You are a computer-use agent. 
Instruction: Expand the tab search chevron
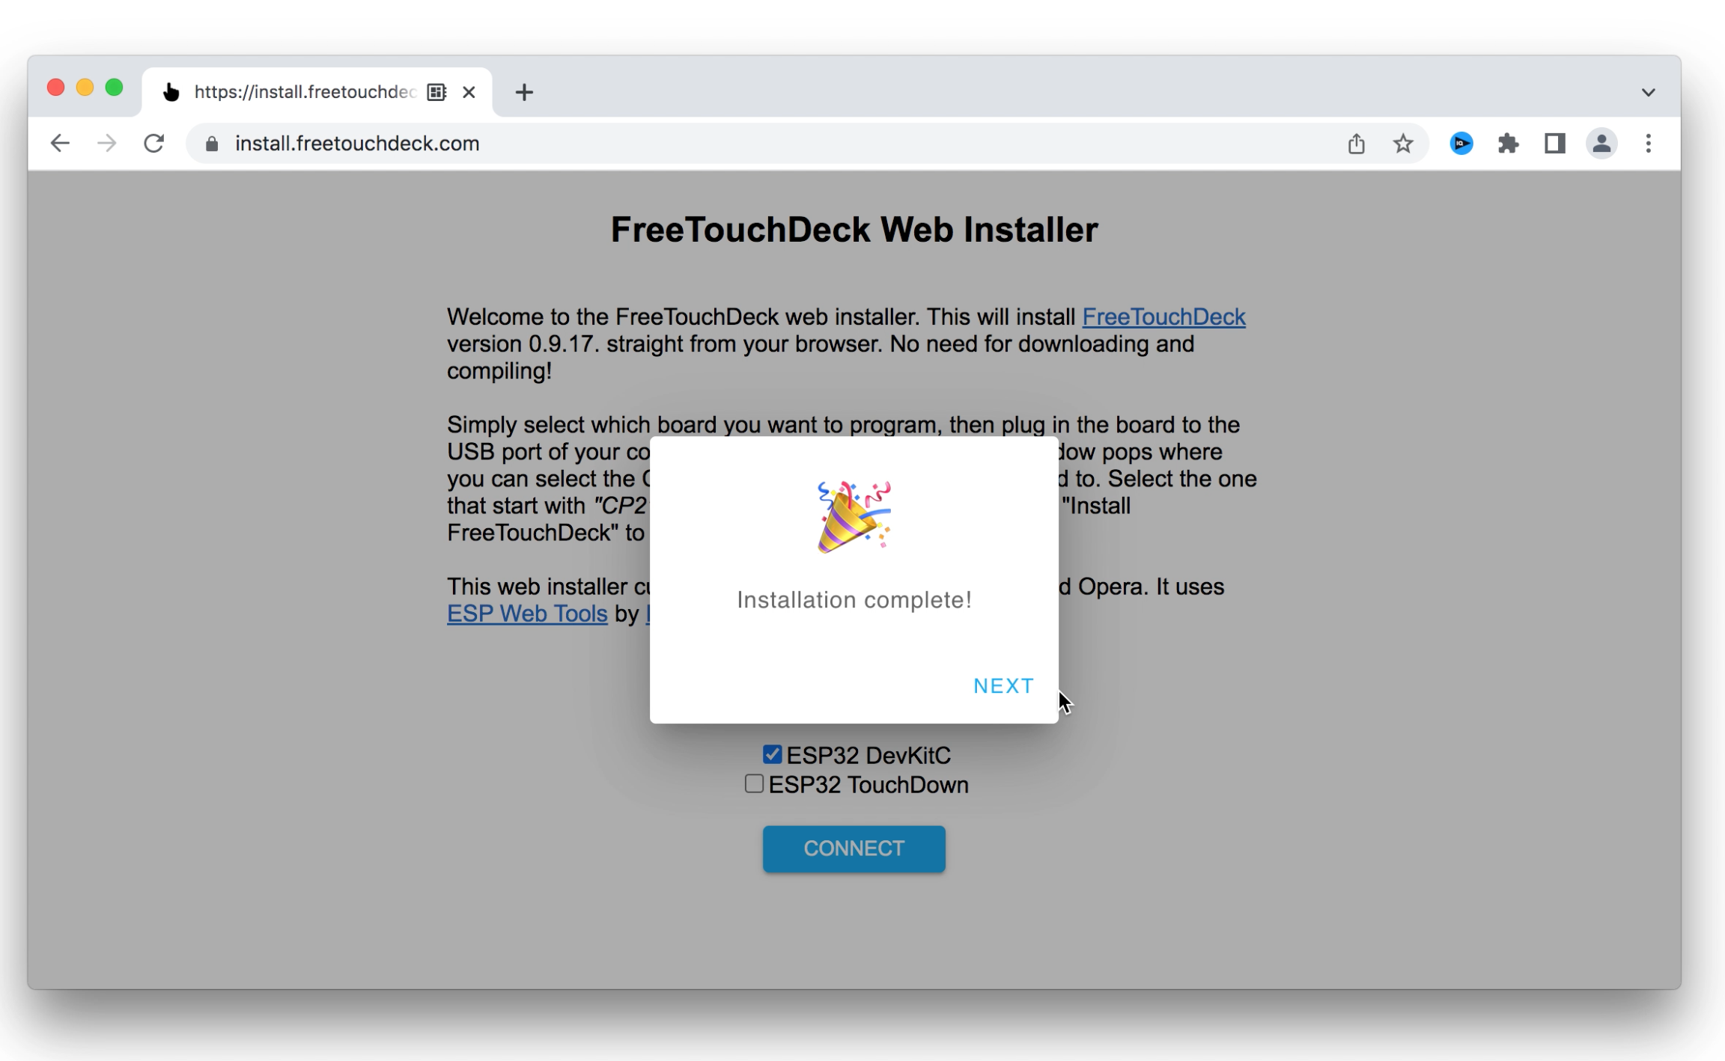(x=1648, y=92)
